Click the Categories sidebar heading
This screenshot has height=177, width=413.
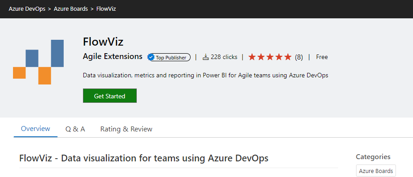pyautogui.click(x=373, y=157)
